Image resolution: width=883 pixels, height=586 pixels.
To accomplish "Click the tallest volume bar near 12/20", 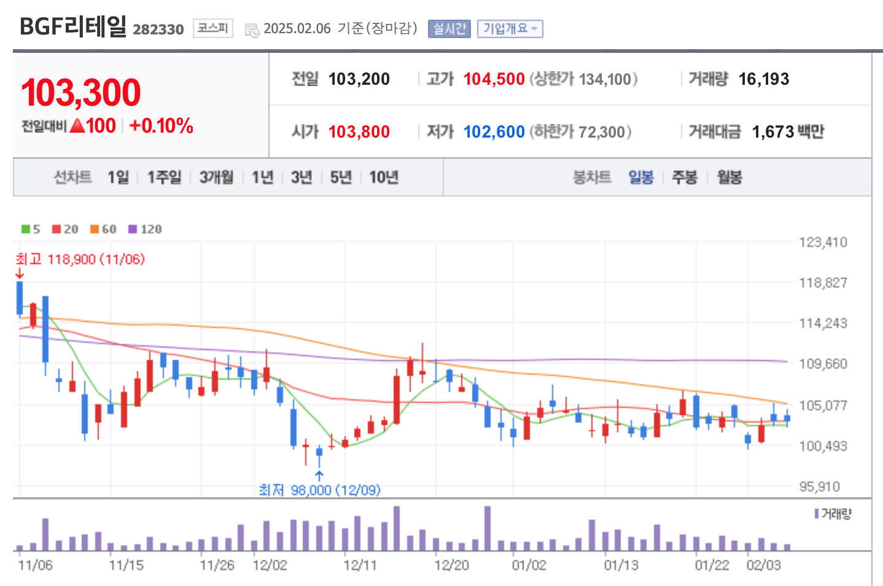I will (x=488, y=528).
